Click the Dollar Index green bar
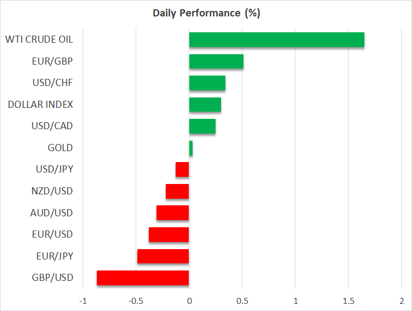412x311 pixels. tap(205, 105)
